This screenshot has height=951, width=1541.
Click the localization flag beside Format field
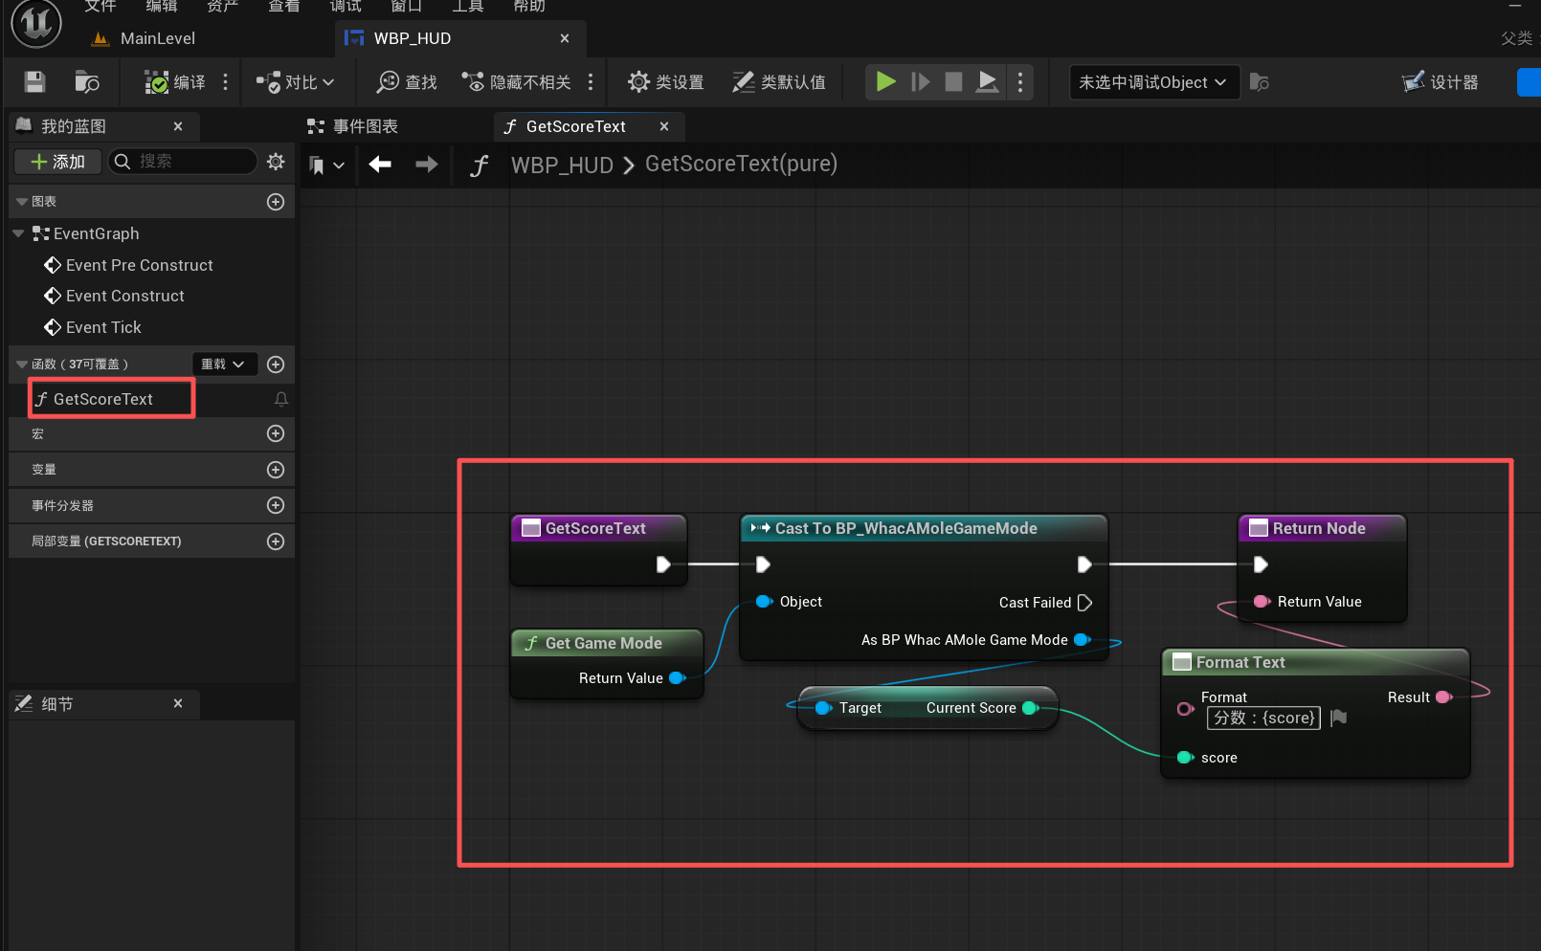(1339, 718)
